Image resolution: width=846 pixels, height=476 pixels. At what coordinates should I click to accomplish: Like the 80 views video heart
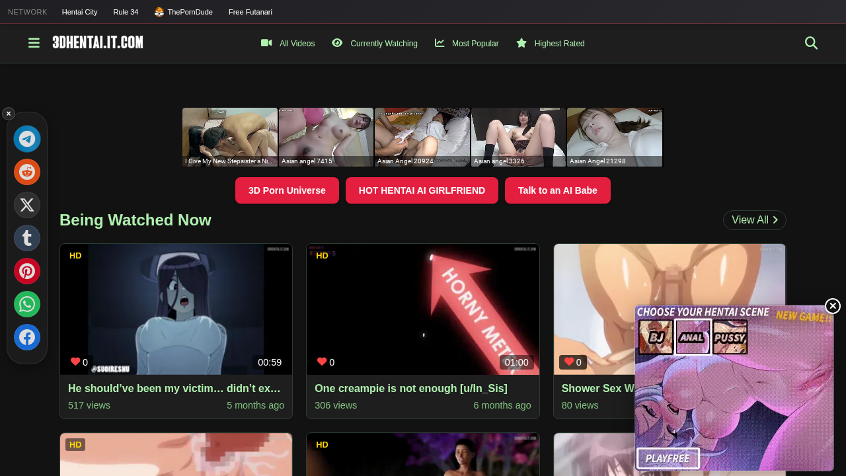(x=569, y=362)
